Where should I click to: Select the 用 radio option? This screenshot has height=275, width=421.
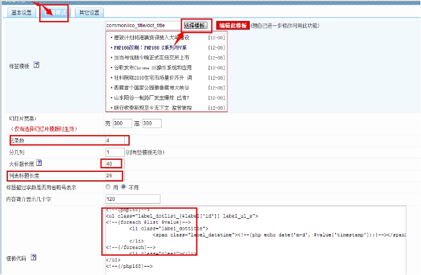tap(109, 187)
